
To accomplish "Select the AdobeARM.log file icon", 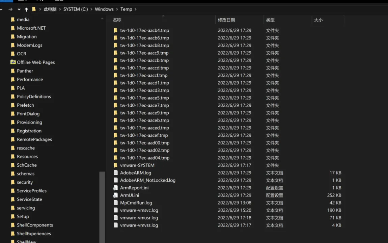I will [115, 173].
